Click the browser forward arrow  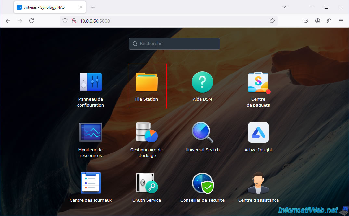pyautogui.click(x=20, y=21)
